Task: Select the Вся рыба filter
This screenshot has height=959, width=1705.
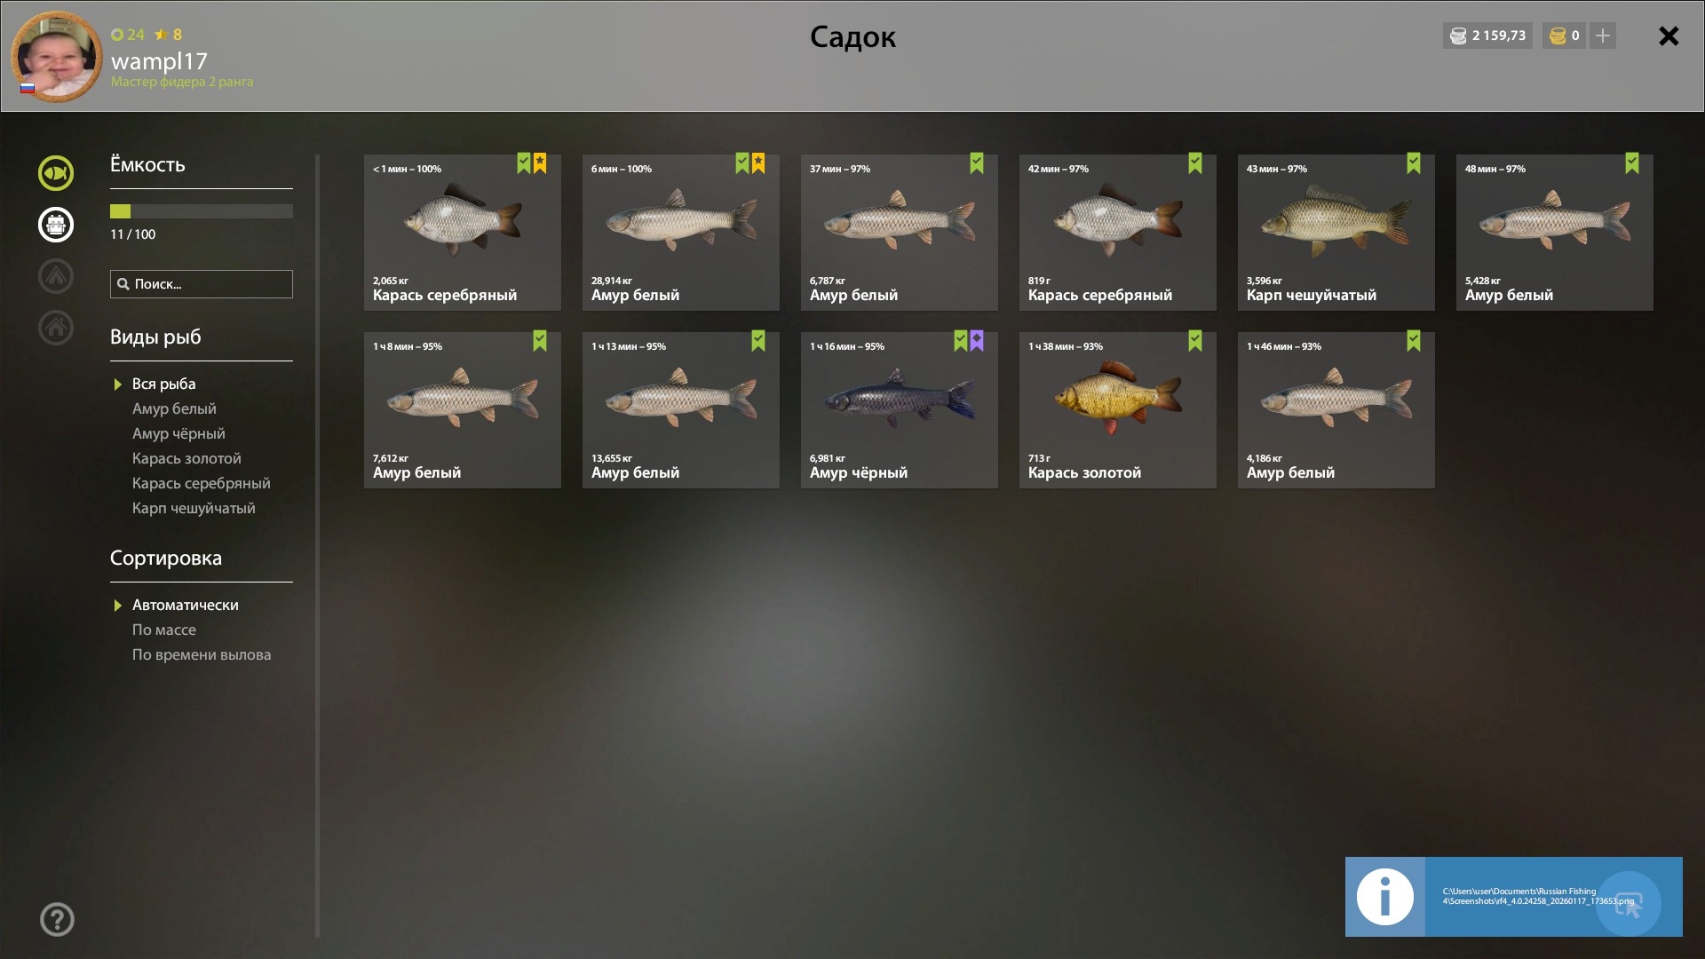Action: pyautogui.click(x=163, y=384)
